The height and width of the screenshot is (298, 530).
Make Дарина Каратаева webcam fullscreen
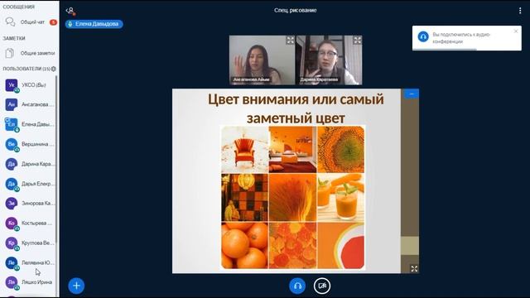(357, 41)
